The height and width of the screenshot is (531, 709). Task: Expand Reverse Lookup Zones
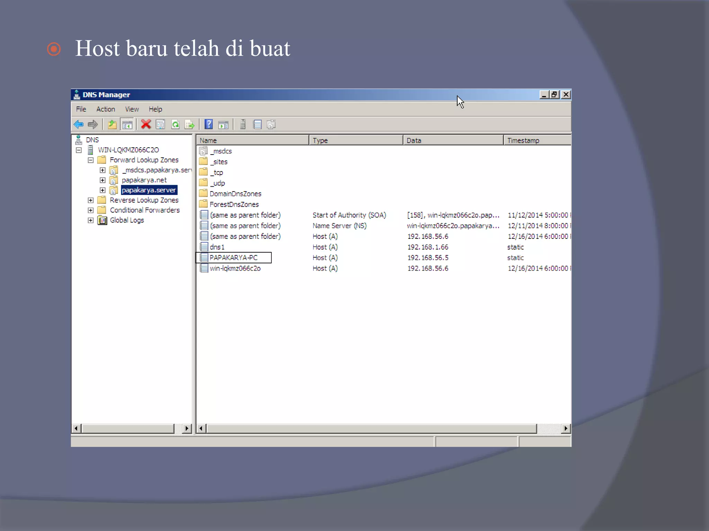point(91,200)
